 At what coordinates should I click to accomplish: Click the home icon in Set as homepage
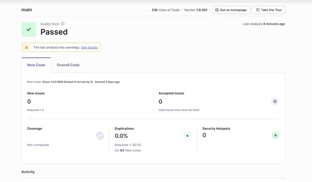[217, 10]
